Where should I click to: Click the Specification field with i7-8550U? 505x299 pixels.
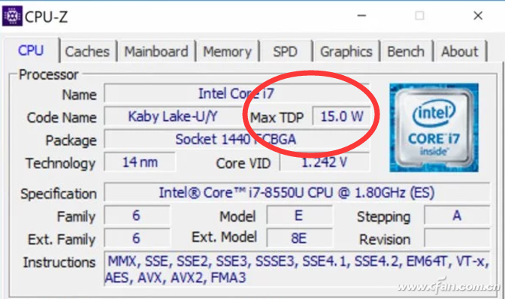click(297, 193)
